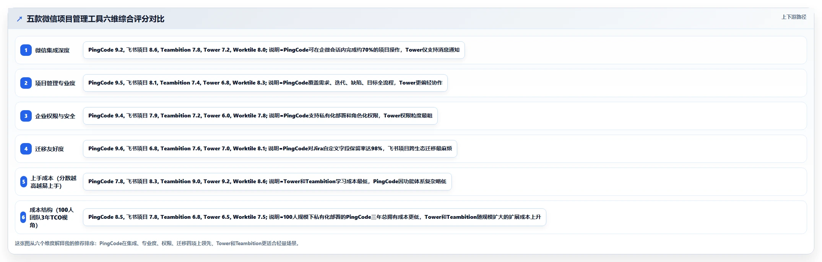Screen dimensions: 822x262
Task: Select the 成本结构（100人团队3年TCO视角） label
Action: 52,217
